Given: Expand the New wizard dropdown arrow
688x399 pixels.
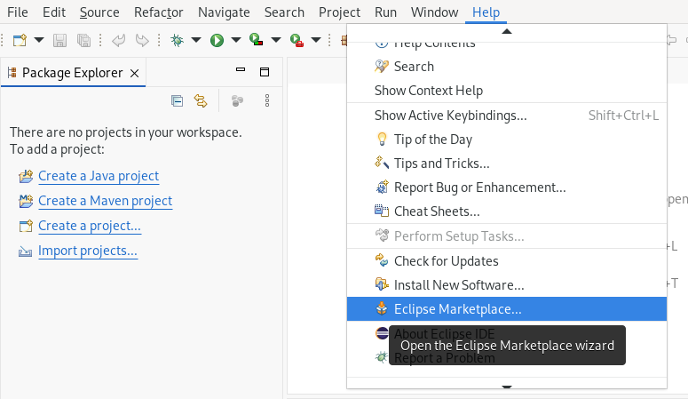Looking at the screenshot, I should tap(39, 40).
